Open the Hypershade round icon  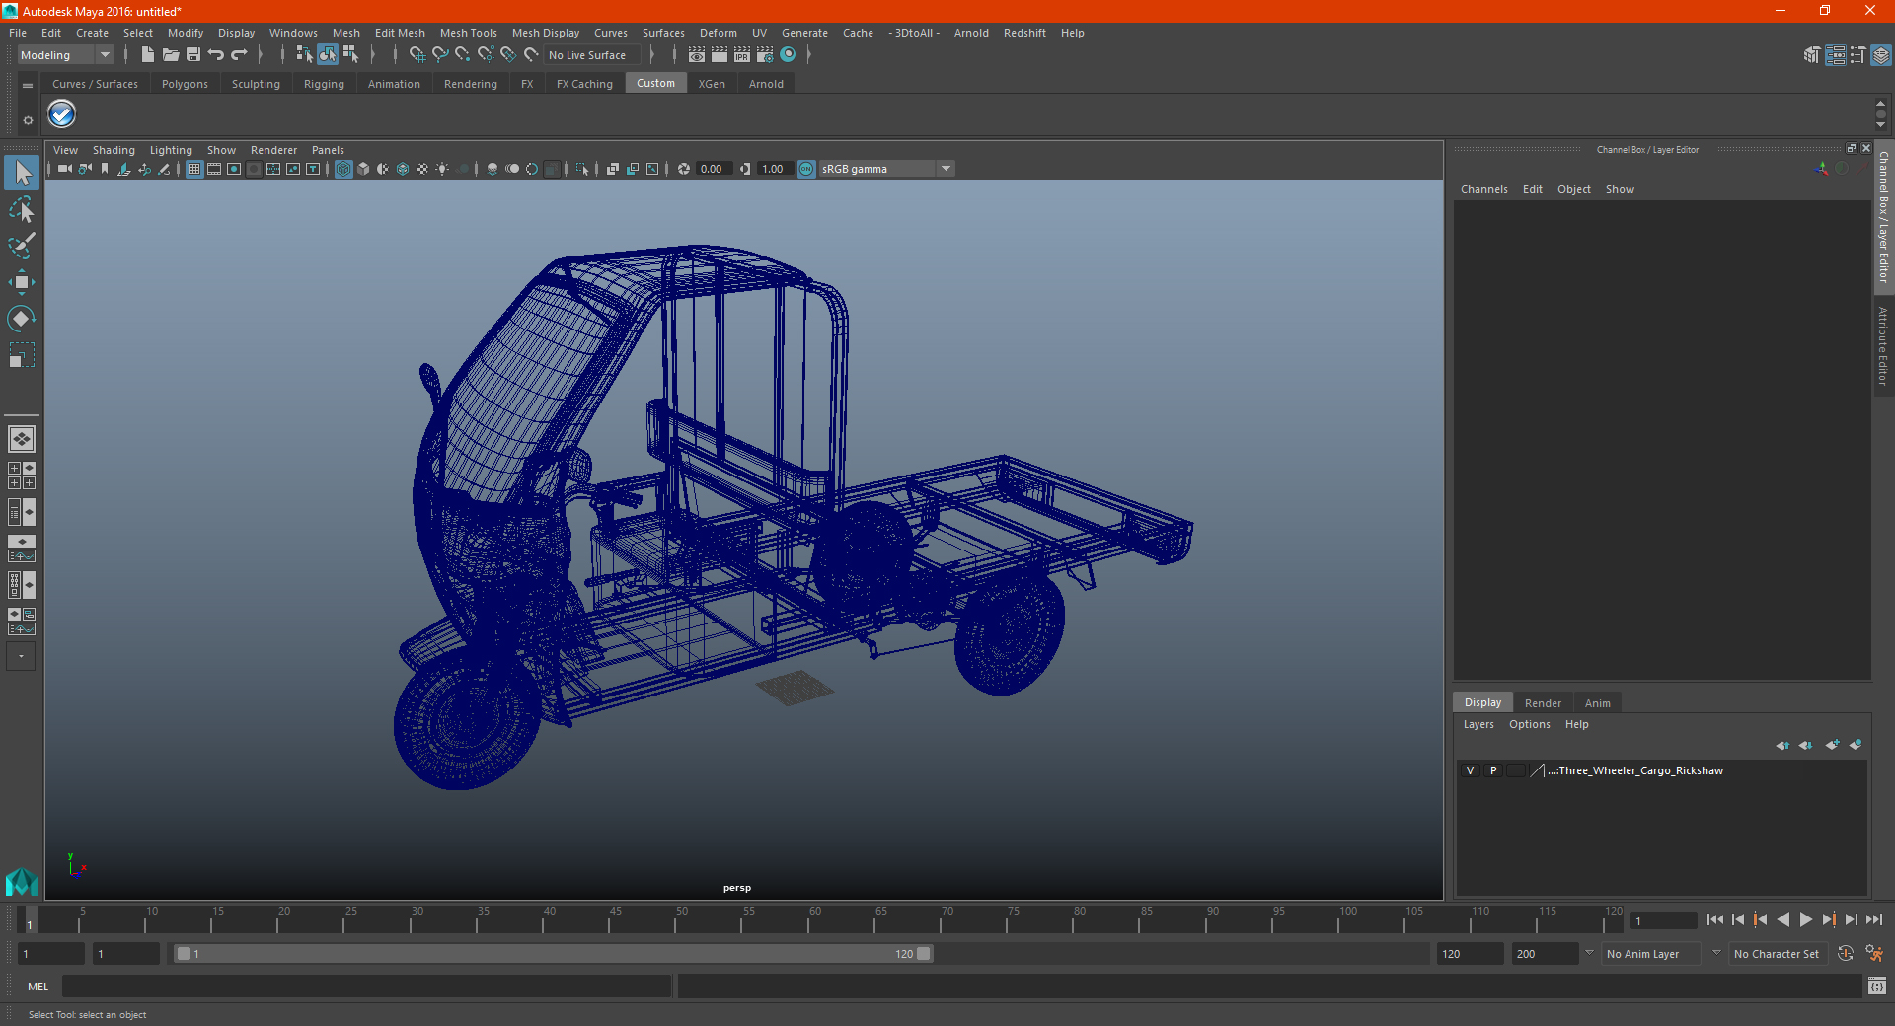coord(788,55)
